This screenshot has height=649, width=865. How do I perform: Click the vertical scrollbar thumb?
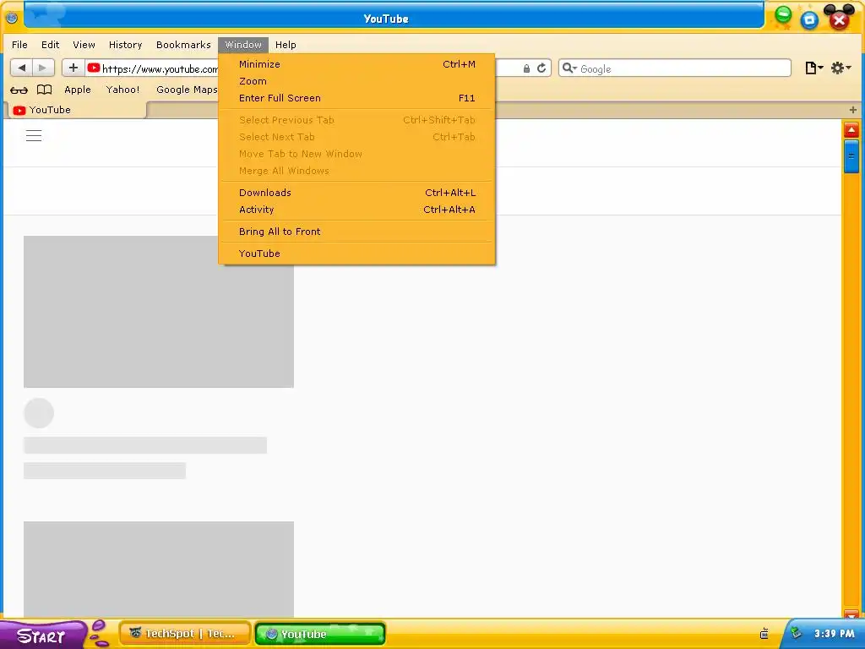(x=851, y=156)
